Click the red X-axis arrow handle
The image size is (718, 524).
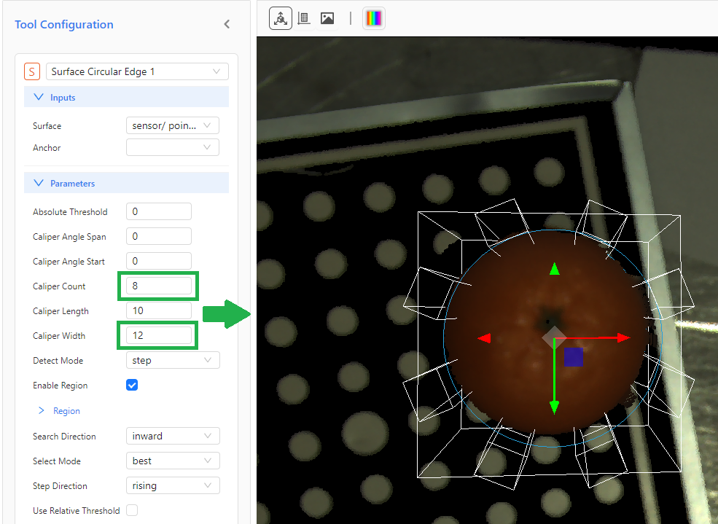[x=624, y=337]
